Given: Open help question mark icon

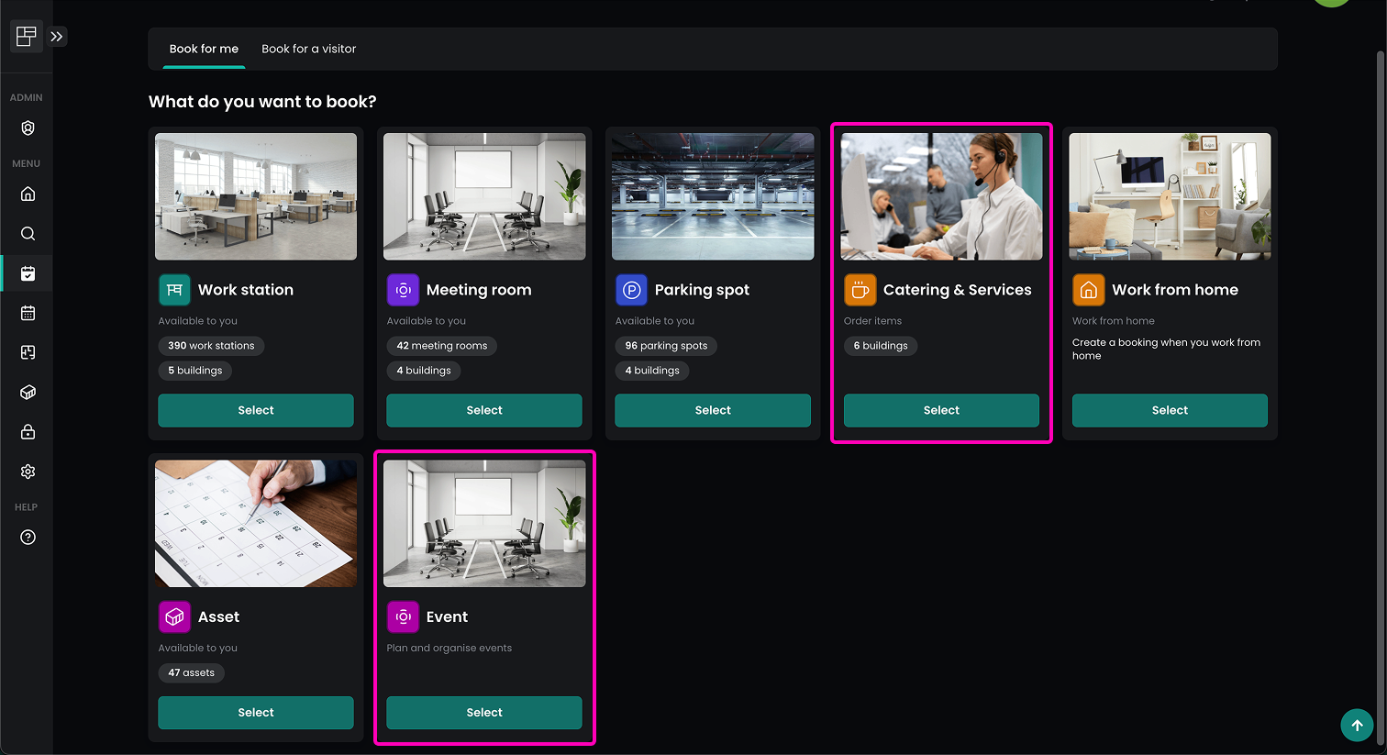Looking at the screenshot, I should point(28,538).
